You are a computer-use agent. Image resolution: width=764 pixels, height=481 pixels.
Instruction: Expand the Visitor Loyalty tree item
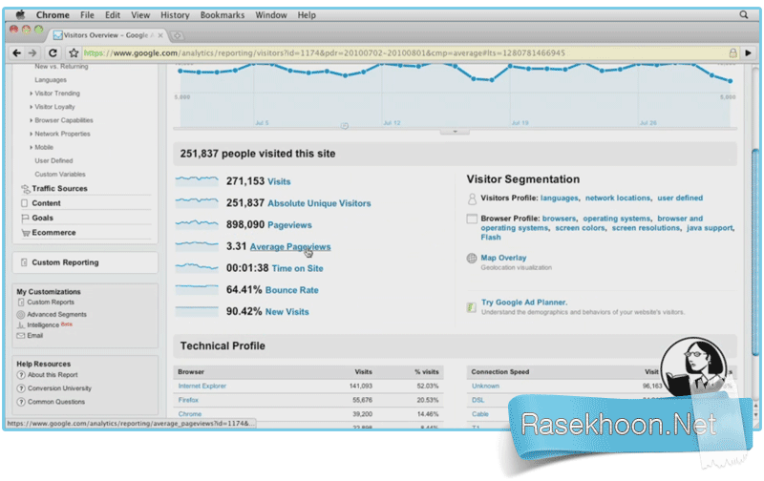[x=32, y=107]
